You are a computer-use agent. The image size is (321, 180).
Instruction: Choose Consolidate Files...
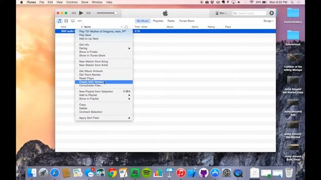pyautogui.click(x=104, y=85)
